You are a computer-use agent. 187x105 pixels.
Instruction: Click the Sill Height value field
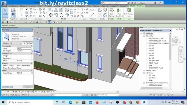[x=24, y=51]
